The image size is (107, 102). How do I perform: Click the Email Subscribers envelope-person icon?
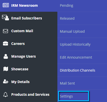pos(5,18)
